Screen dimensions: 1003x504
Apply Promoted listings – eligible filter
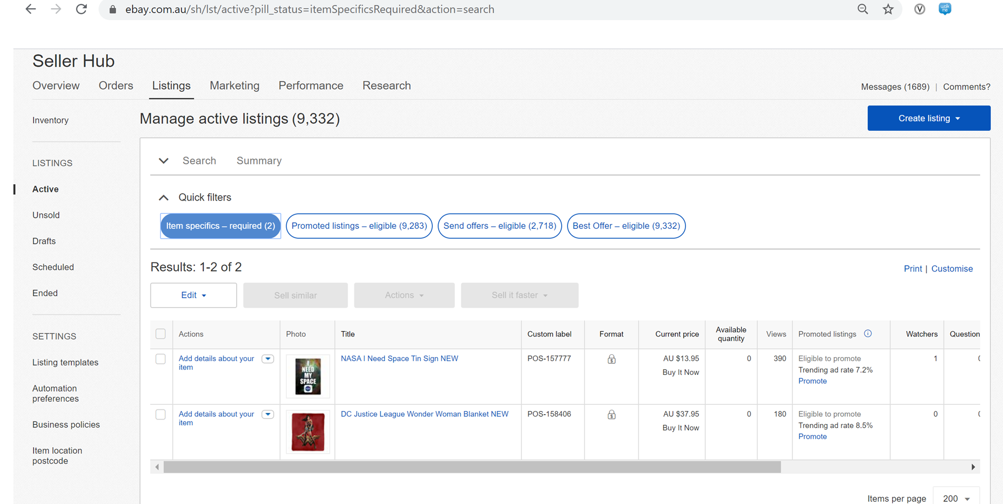point(359,226)
